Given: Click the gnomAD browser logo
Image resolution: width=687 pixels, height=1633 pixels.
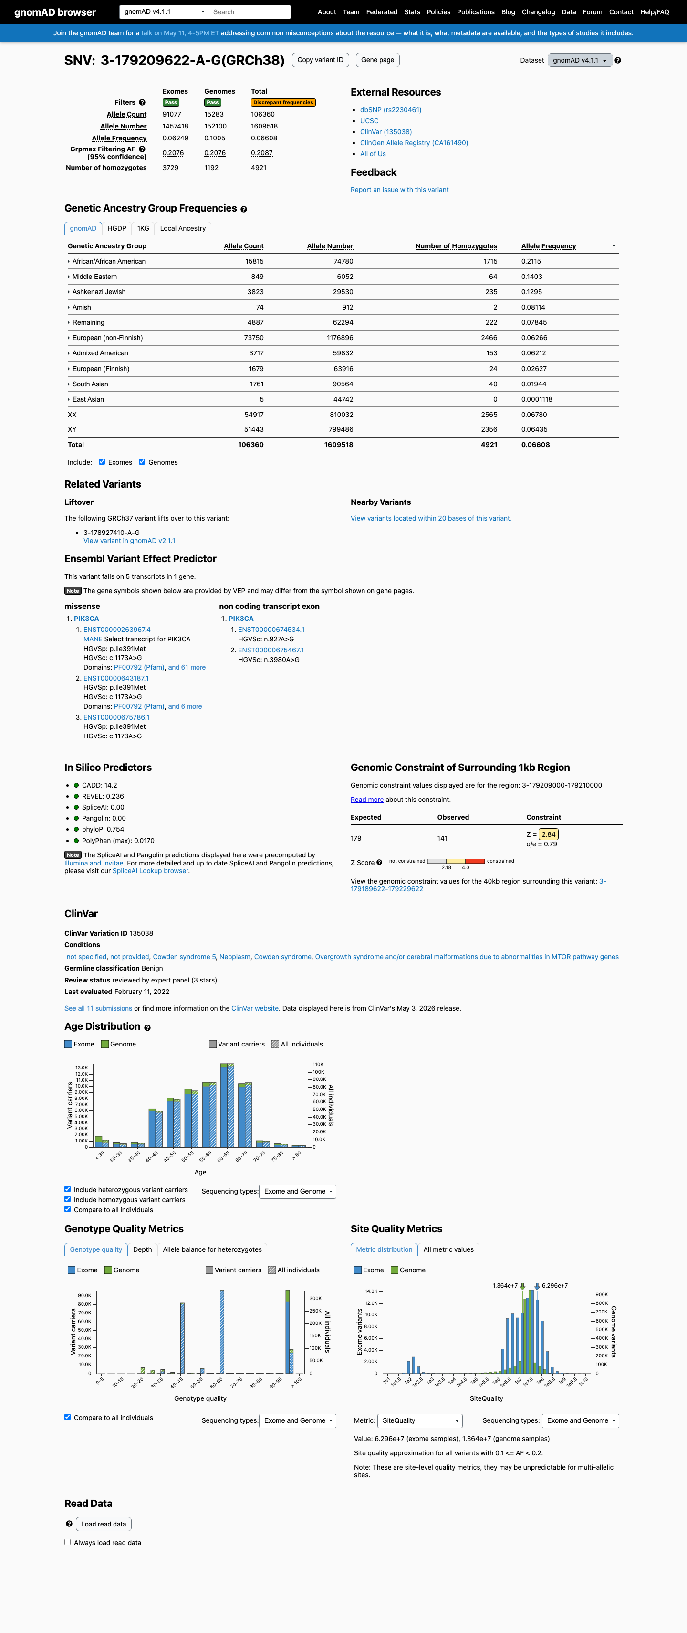Looking at the screenshot, I should 55,12.
